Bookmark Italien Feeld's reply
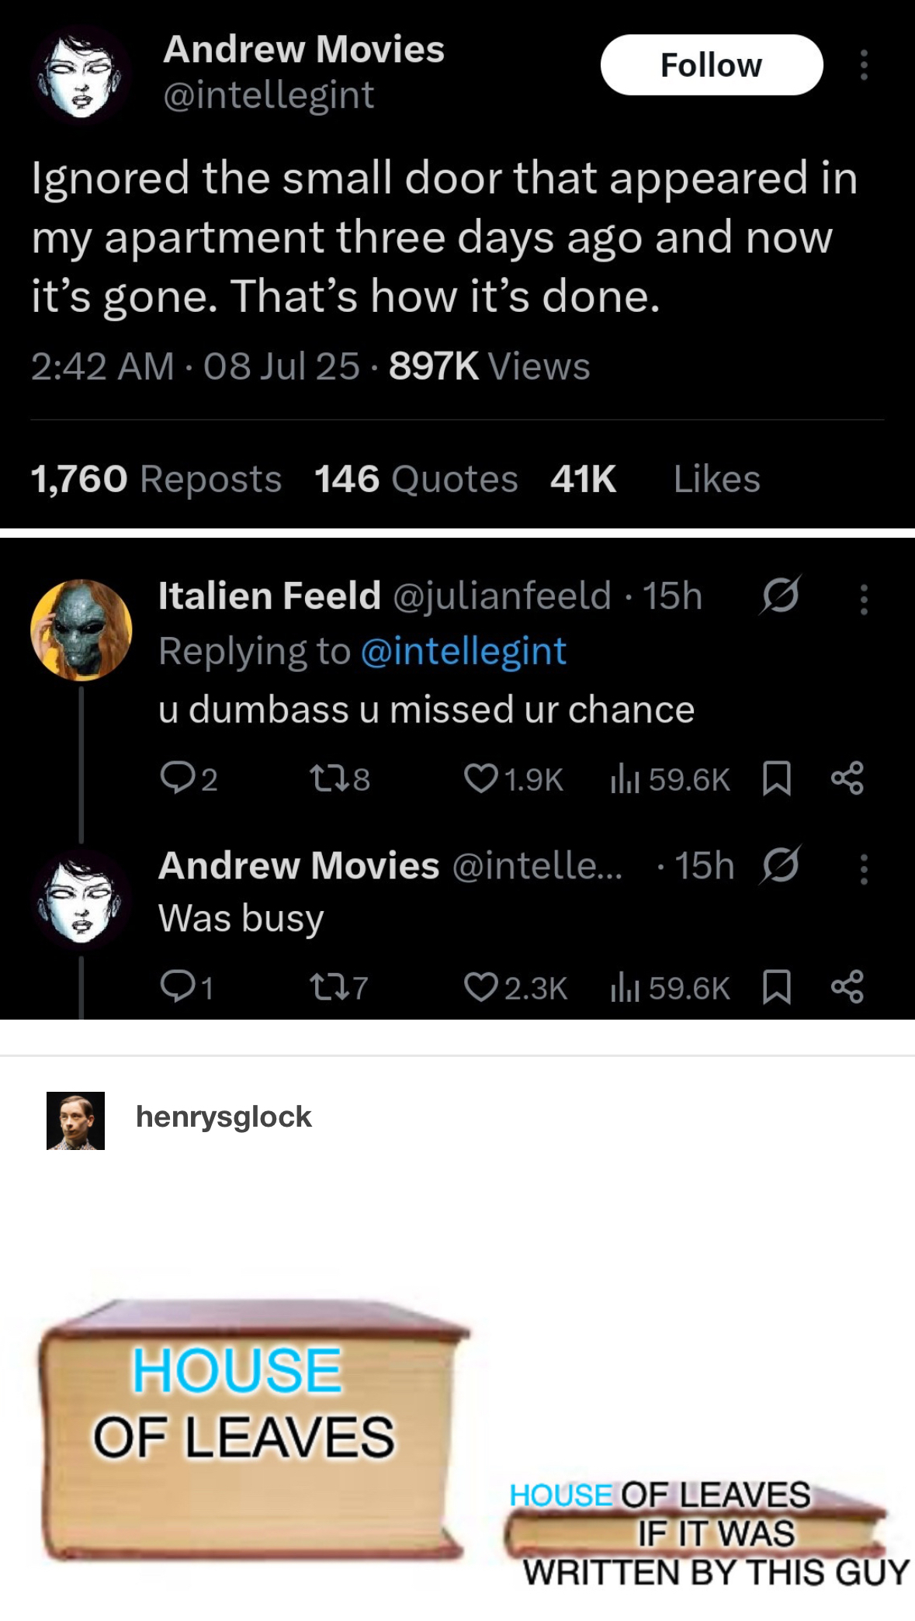 pos(777,778)
